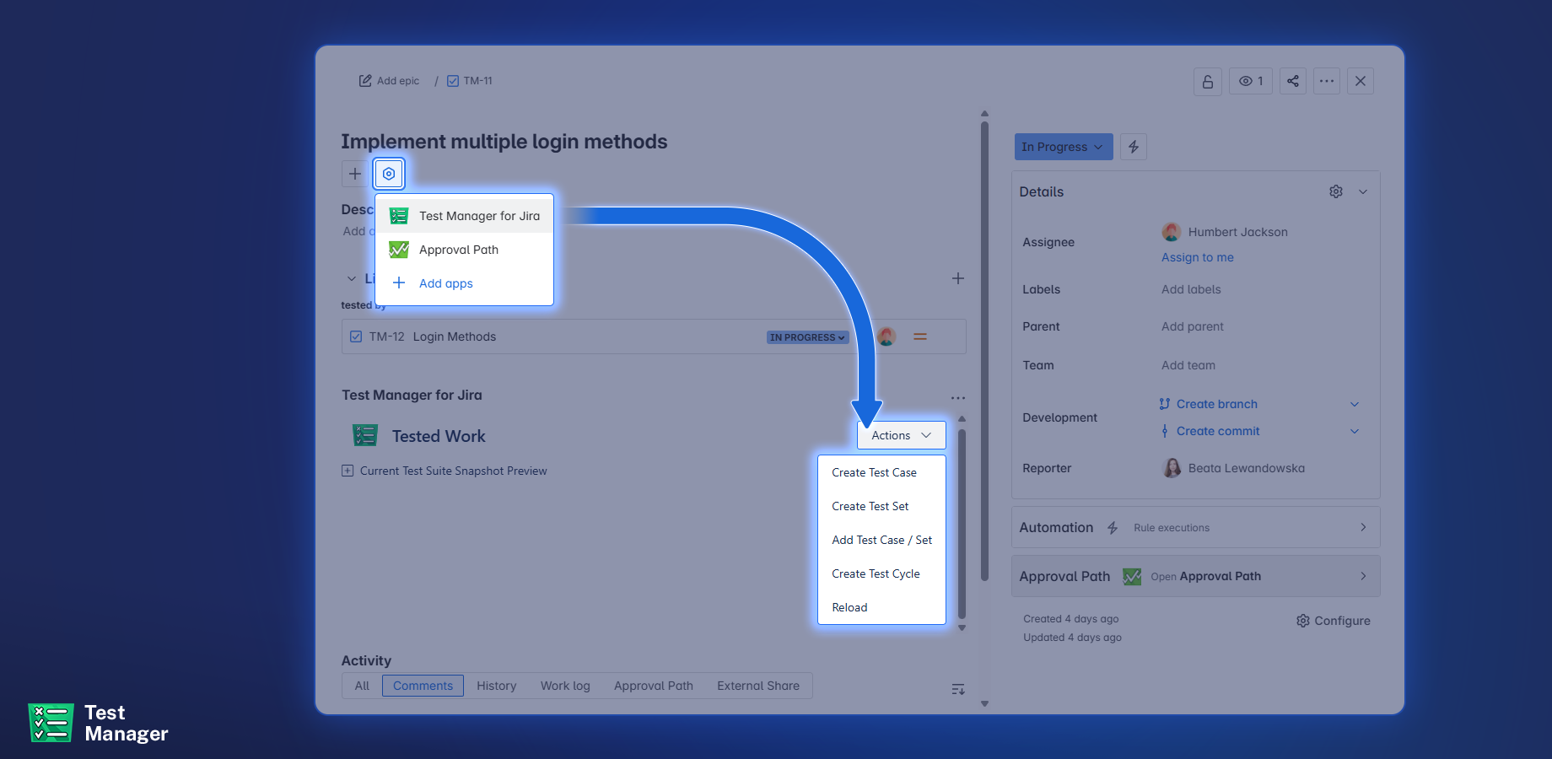Switch to the History tab
This screenshot has height=759, width=1552.
click(x=496, y=686)
